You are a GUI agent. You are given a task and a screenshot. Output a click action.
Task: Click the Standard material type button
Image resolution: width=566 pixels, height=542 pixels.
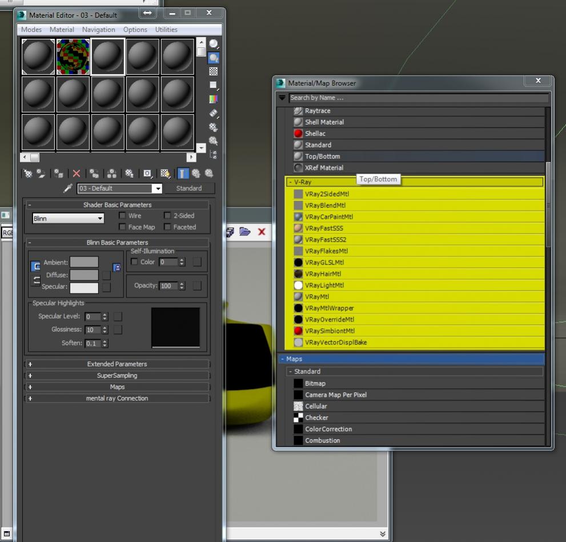(x=189, y=188)
